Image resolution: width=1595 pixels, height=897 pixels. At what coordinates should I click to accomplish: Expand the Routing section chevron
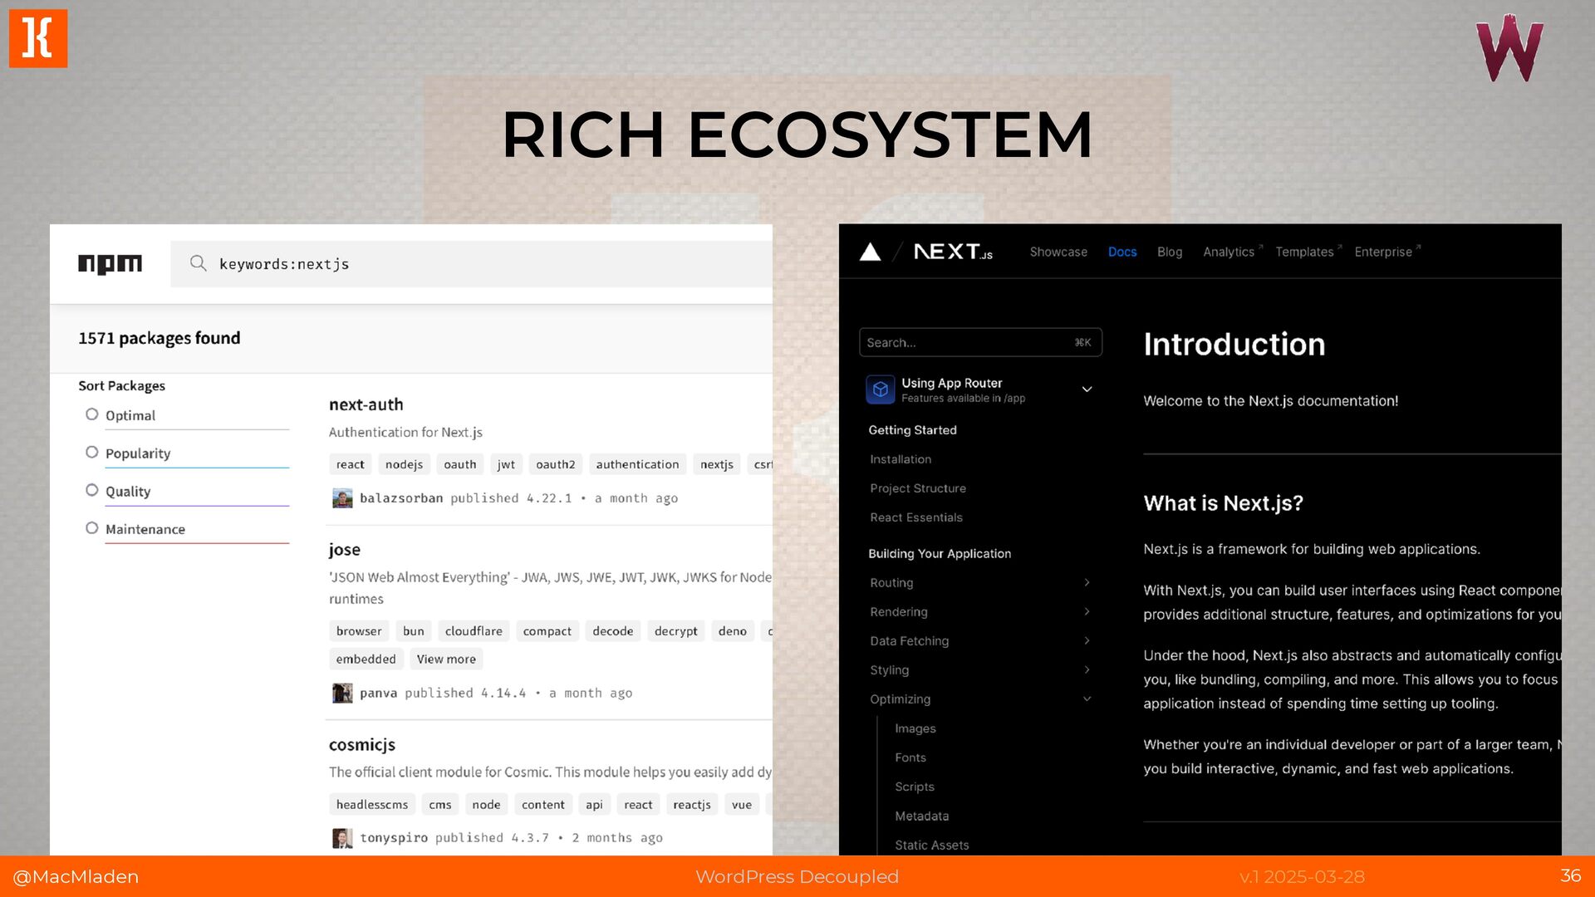1087,582
